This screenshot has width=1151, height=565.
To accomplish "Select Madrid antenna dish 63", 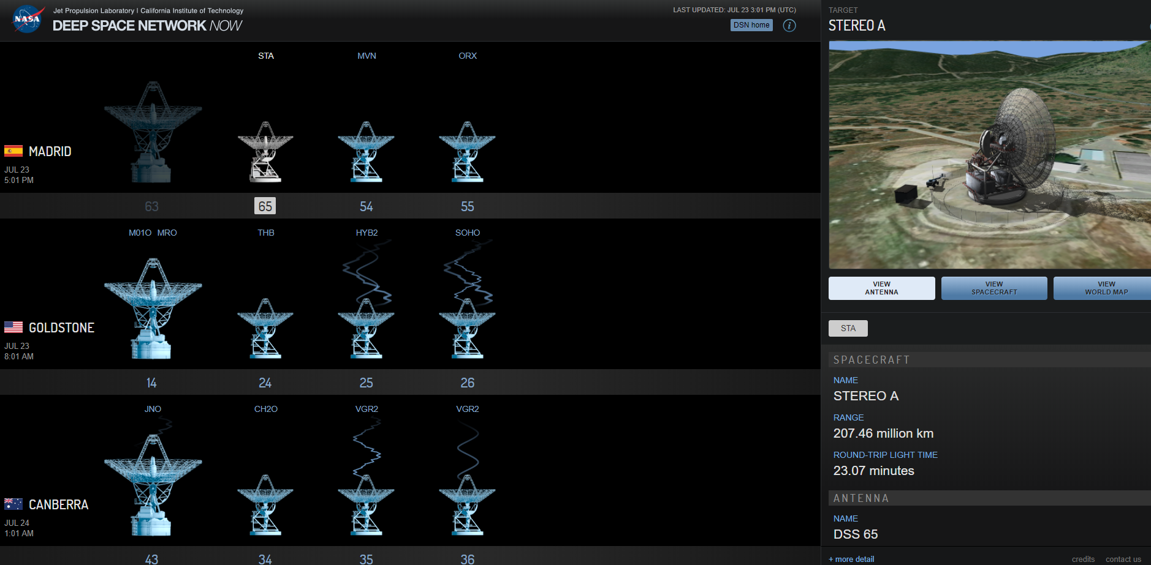I will [x=153, y=132].
